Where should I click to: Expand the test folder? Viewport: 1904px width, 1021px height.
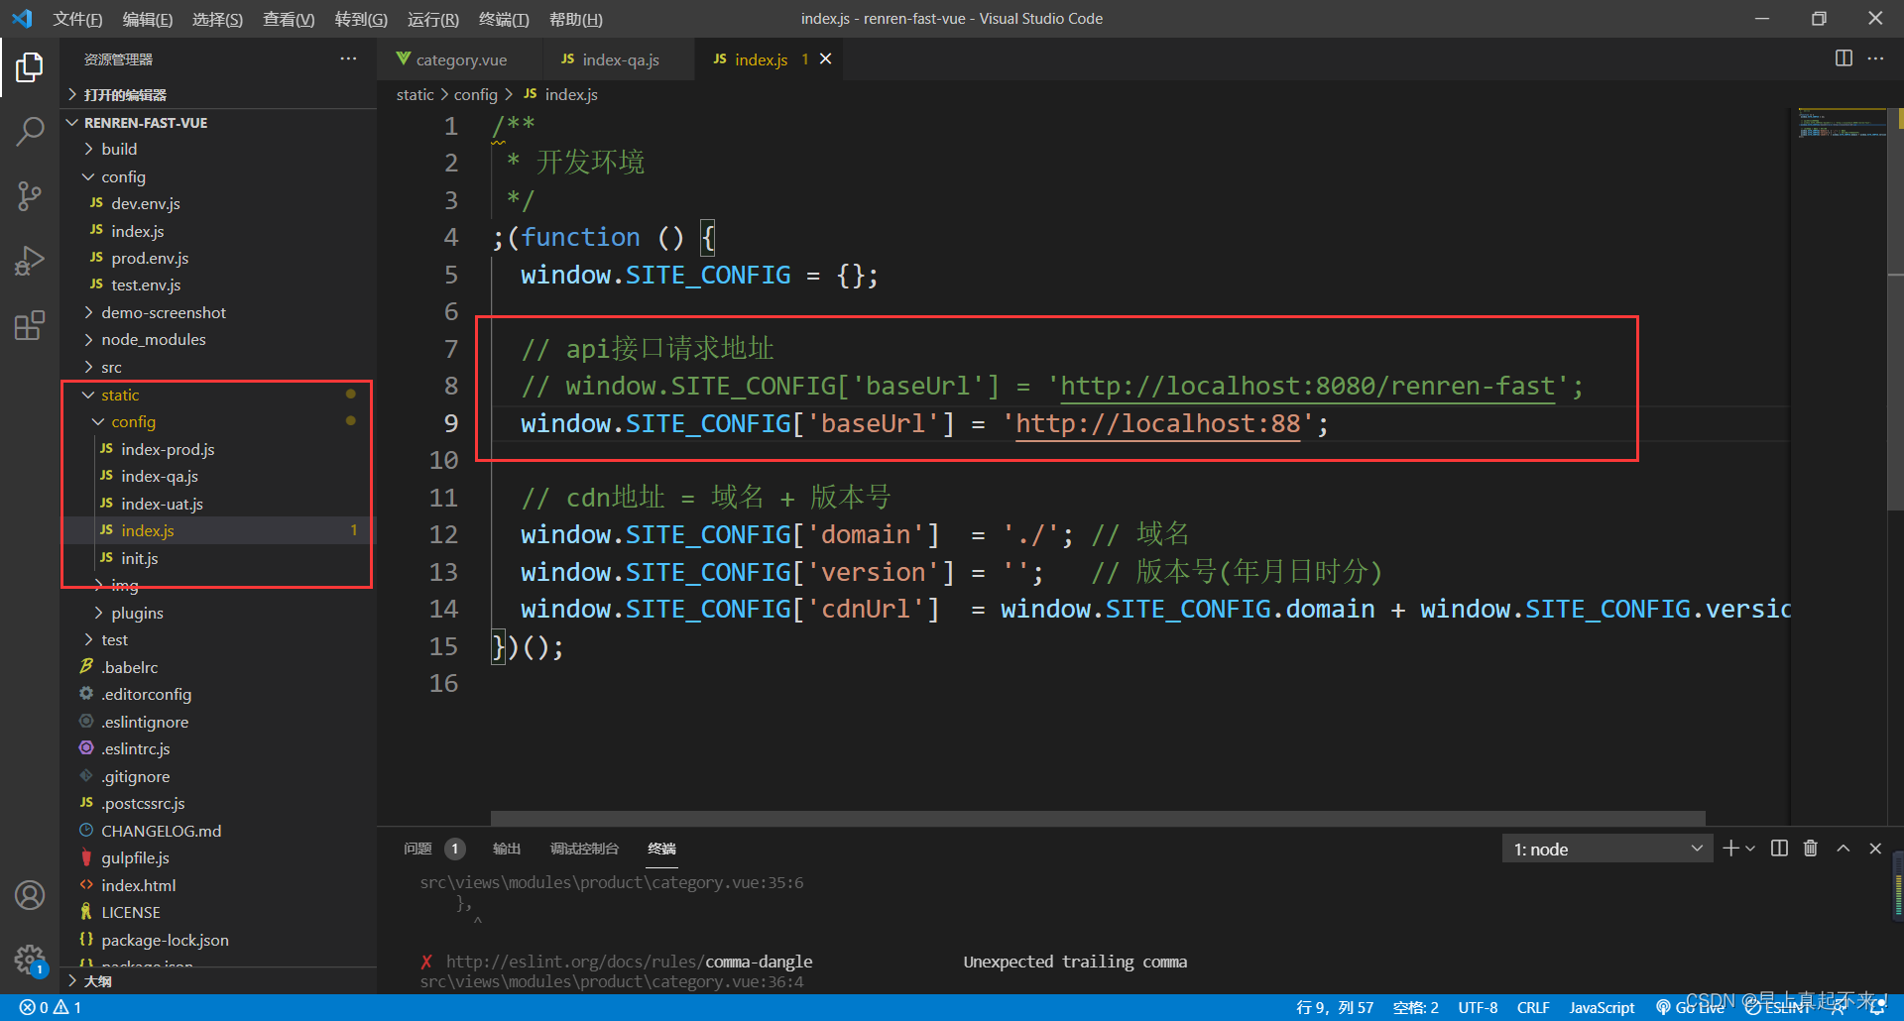(x=114, y=639)
